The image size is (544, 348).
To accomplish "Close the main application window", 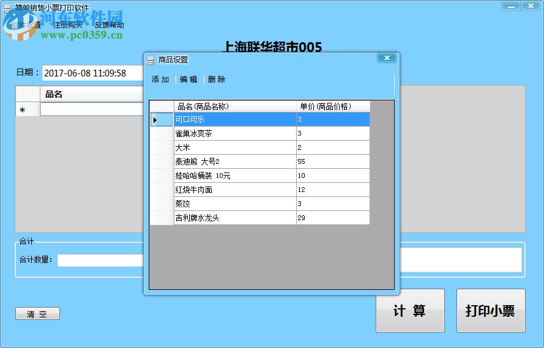I will click(x=531, y=6).
